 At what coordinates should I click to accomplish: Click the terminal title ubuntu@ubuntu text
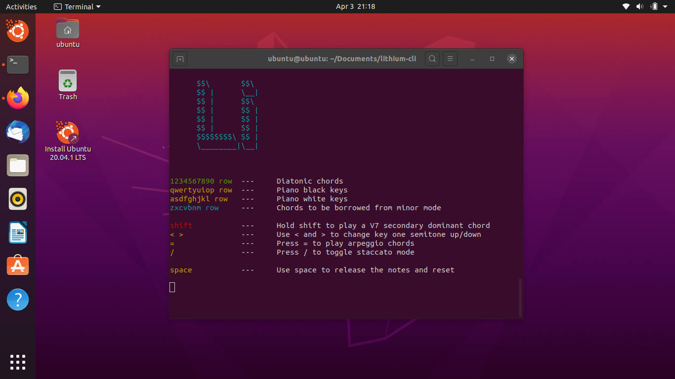tap(342, 59)
